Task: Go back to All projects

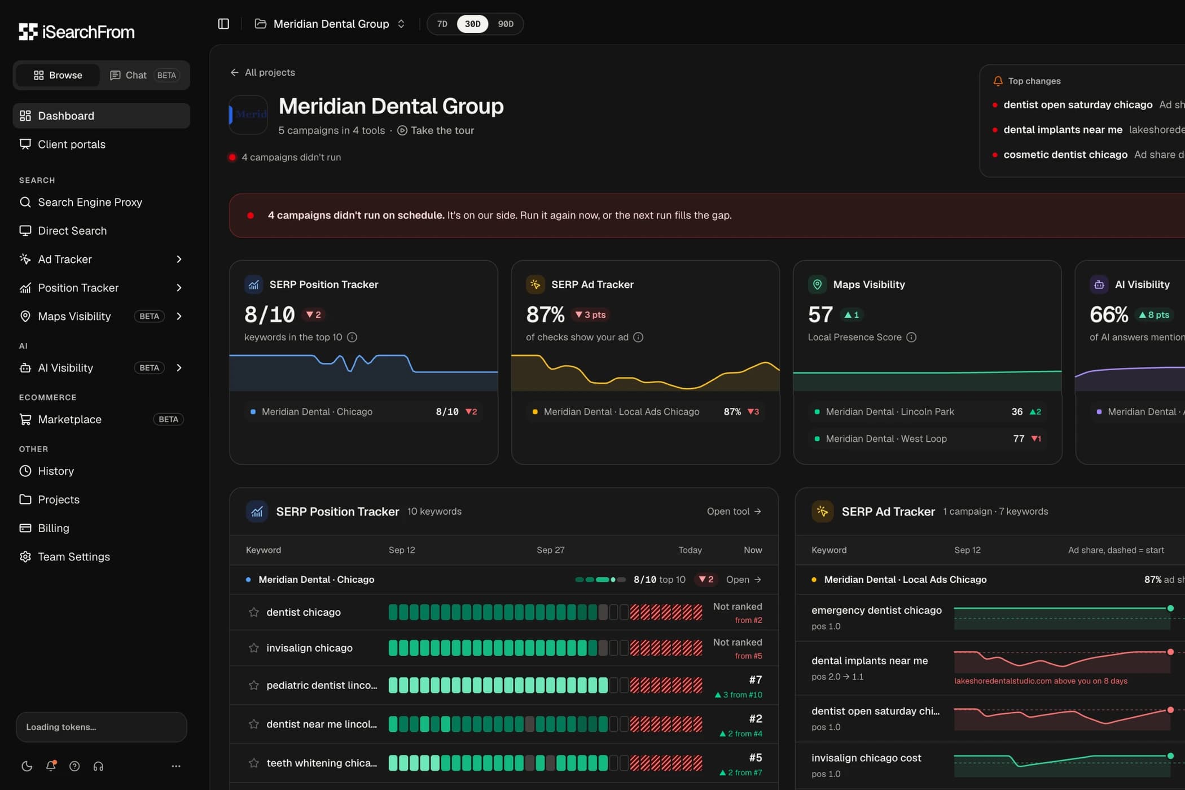Action: pyautogui.click(x=262, y=72)
